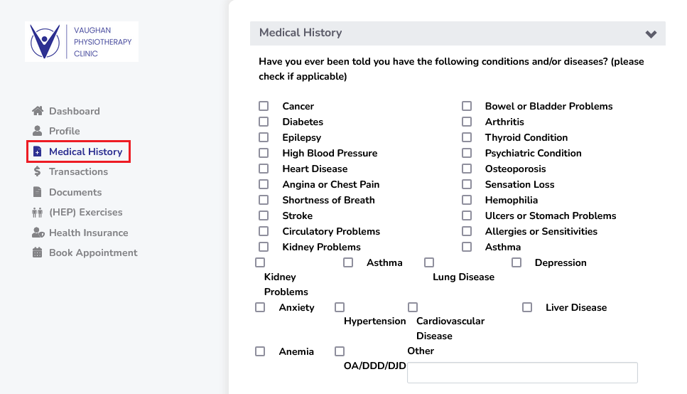Open the Transactions menu item
Image resolution: width=687 pixels, height=394 pixels.
pos(78,171)
